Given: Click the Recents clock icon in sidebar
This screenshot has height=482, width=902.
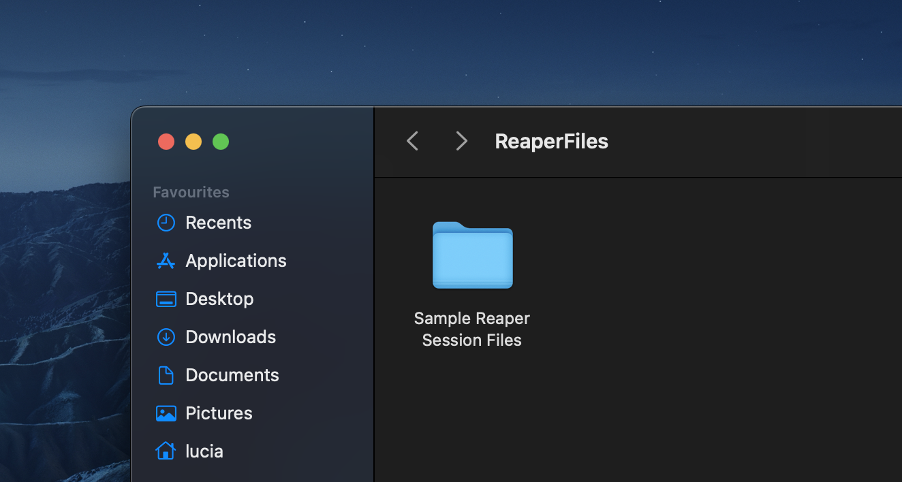Looking at the screenshot, I should tap(166, 223).
